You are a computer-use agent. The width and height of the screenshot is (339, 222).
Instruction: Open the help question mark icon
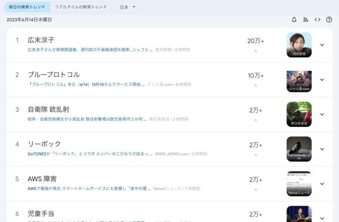[x=329, y=20]
